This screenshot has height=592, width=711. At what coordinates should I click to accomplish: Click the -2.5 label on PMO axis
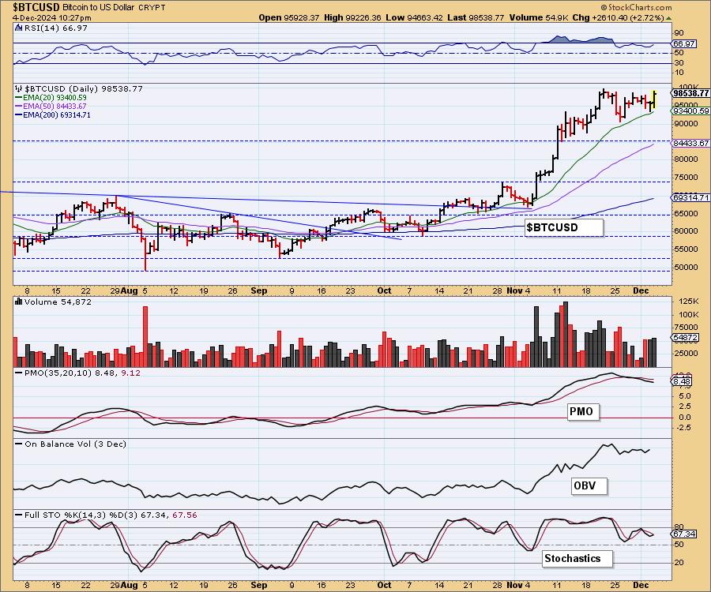point(683,428)
